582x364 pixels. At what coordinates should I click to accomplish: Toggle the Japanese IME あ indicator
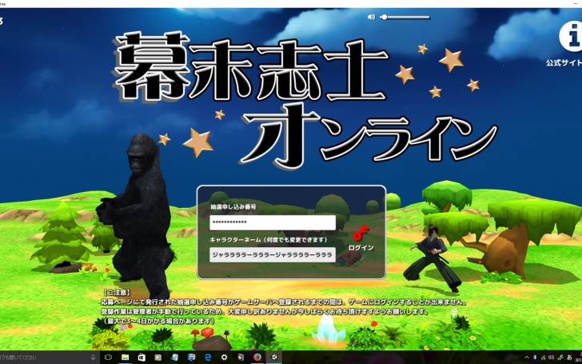point(569,358)
